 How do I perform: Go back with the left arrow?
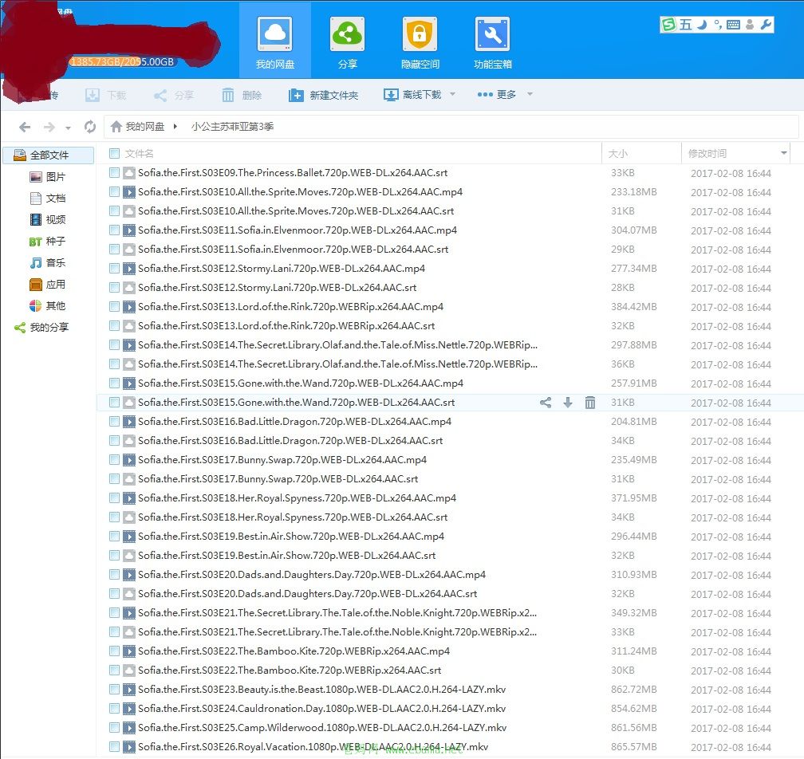25,127
